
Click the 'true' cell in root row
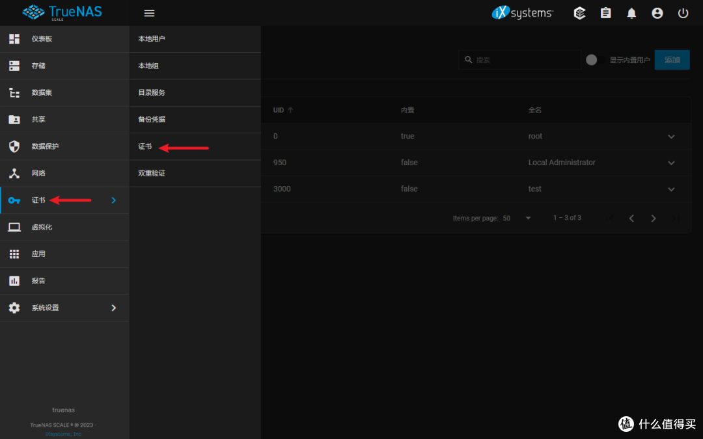(x=407, y=136)
